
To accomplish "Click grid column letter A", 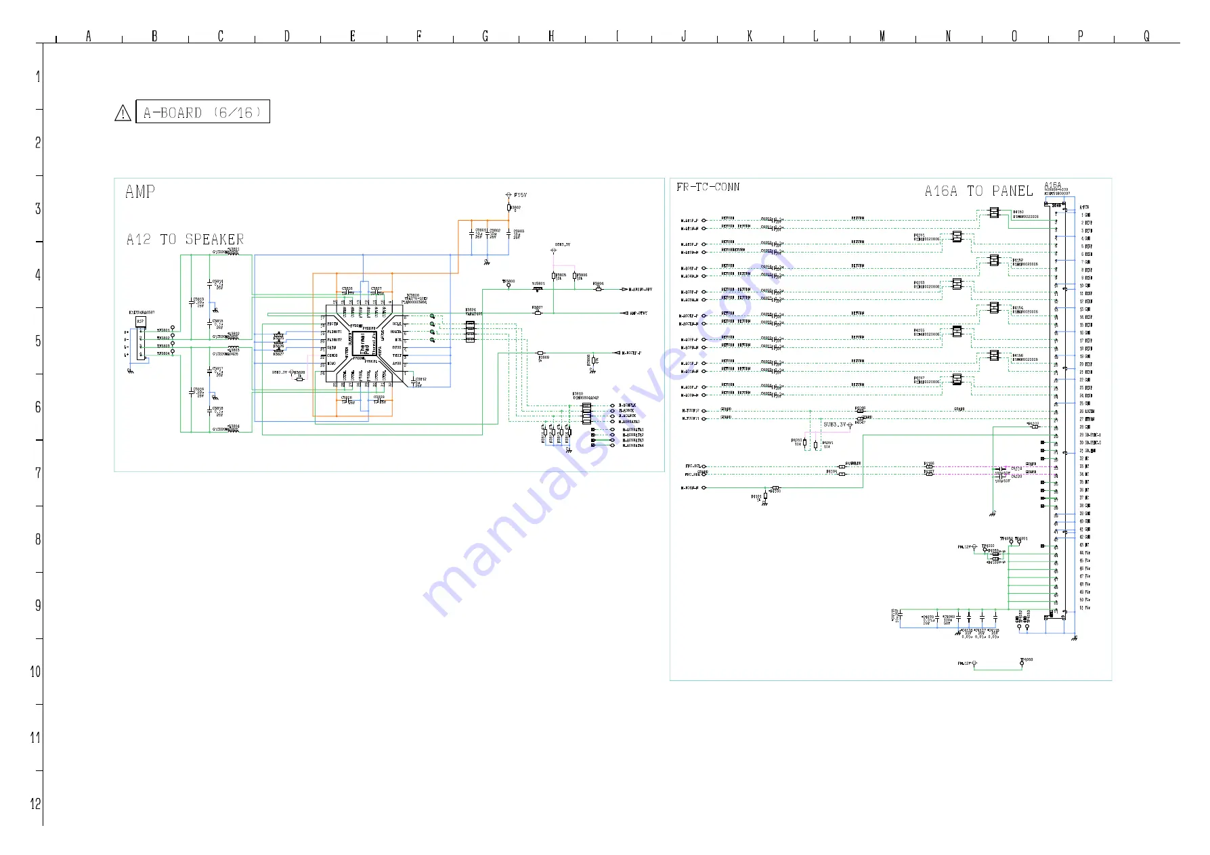I will 89,36.
